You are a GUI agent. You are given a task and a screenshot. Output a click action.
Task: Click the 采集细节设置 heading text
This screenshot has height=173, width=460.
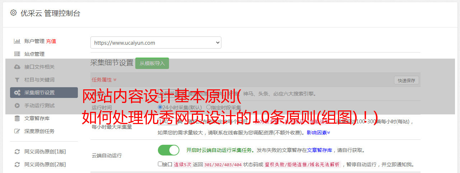112,63
